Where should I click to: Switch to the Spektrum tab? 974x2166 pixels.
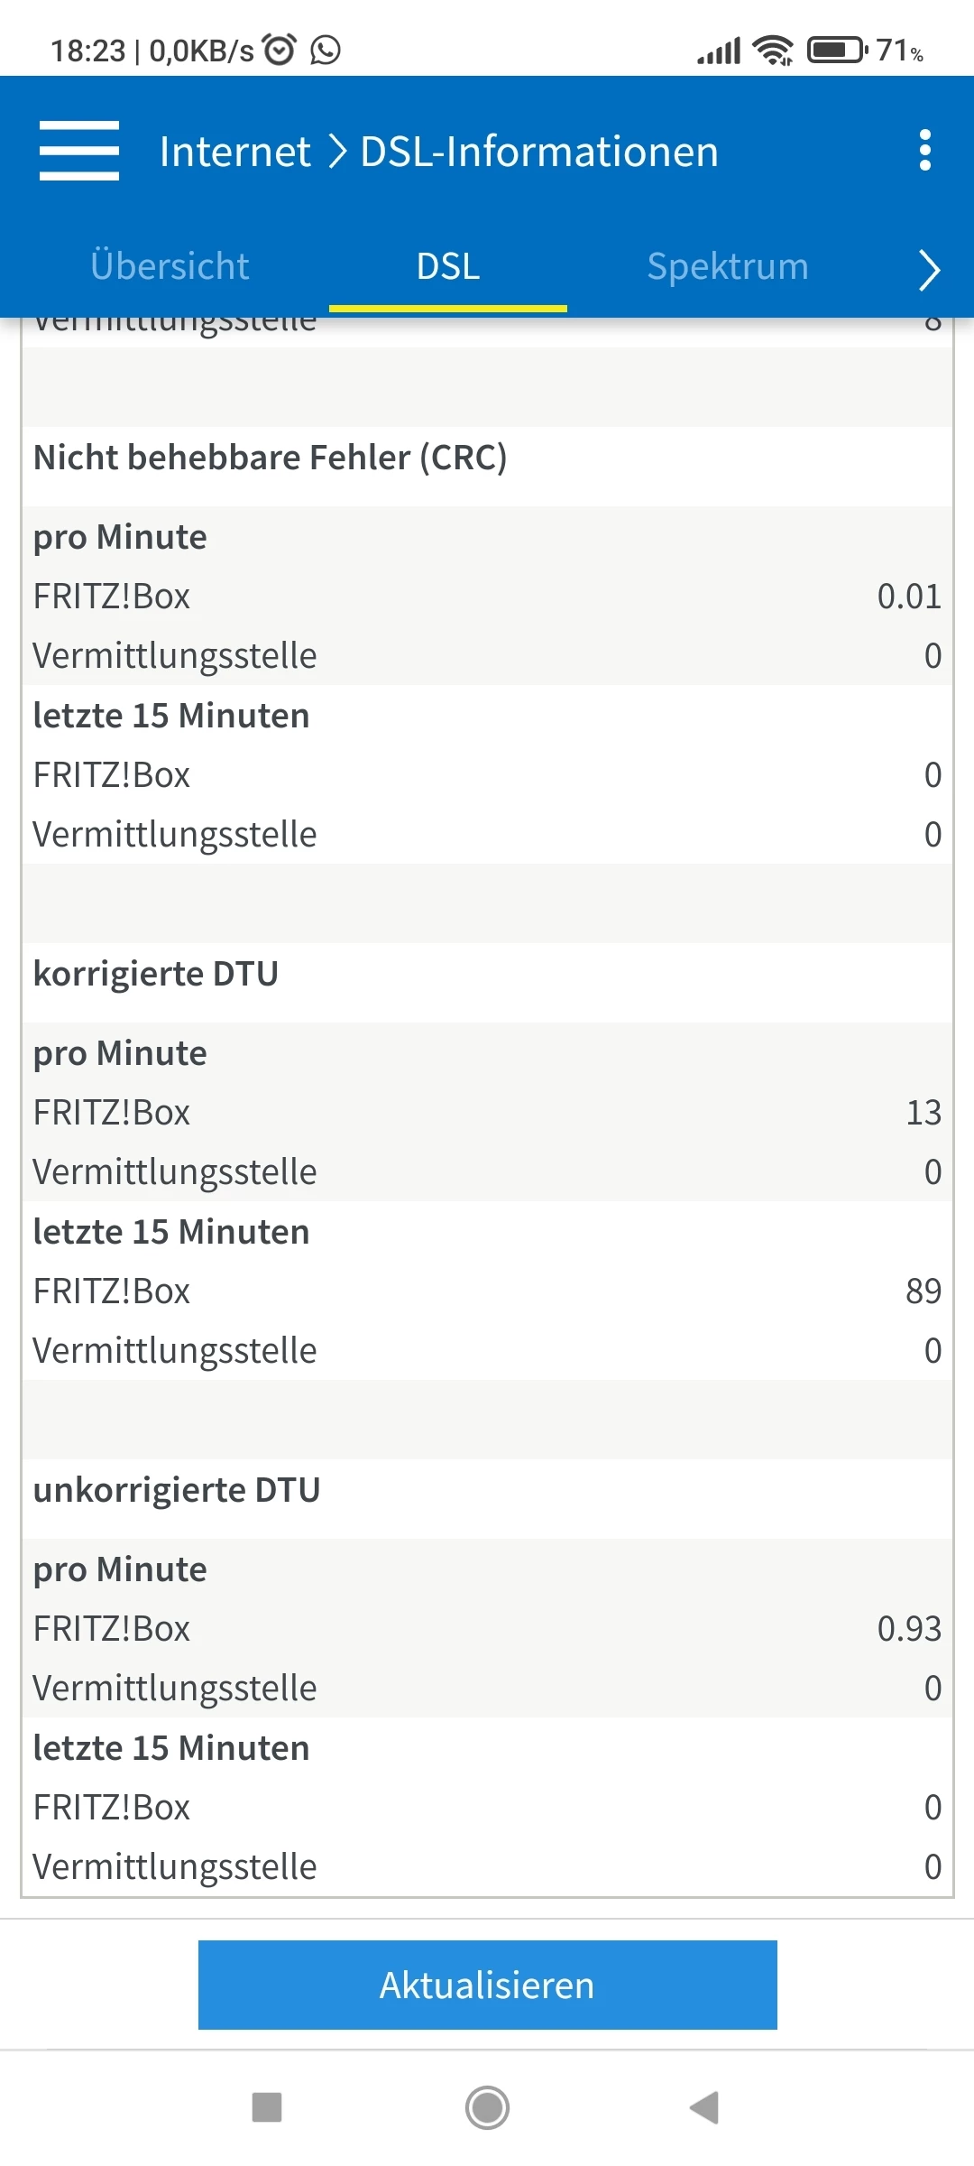coord(728,267)
